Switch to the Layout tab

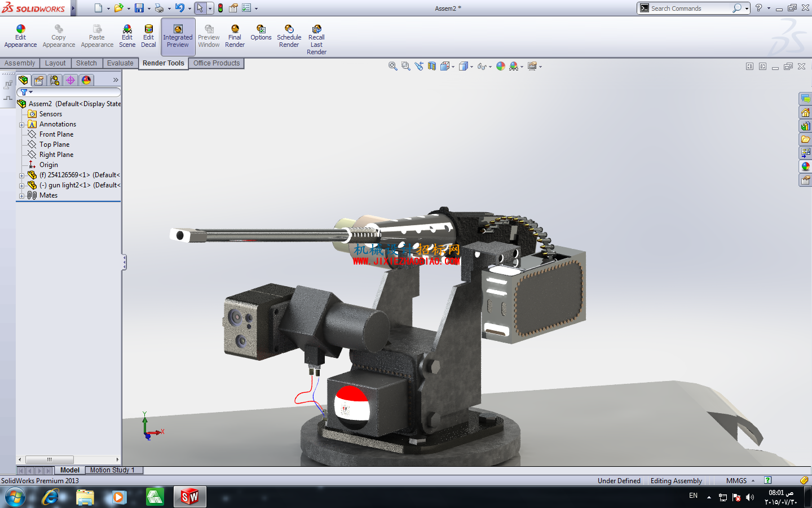55,63
